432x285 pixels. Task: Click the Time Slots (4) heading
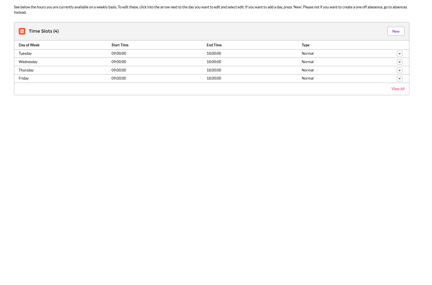pos(44,31)
